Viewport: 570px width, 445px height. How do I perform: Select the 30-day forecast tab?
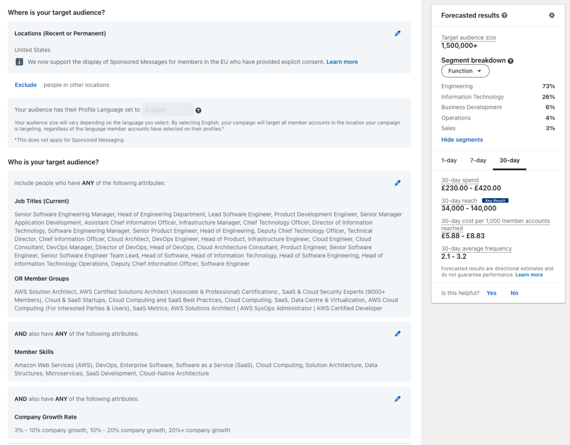click(x=509, y=161)
